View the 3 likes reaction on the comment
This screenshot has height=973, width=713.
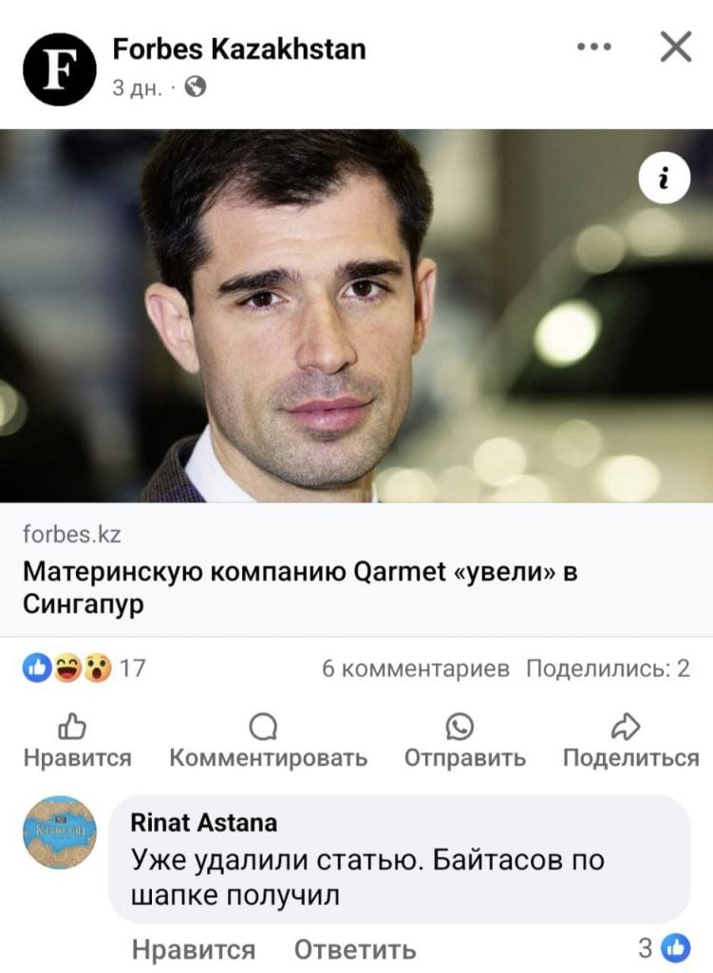point(664,948)
